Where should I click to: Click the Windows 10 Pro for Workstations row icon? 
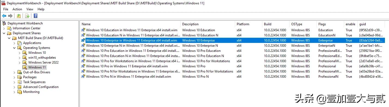pyautogui.click(x=83, y=61)
